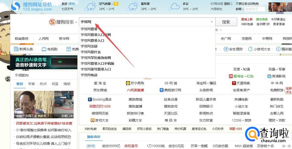Click the cloudy weather icon
The width and height of the screenshot is (292, 149).
pyautogui.click(x=174, y=7)
